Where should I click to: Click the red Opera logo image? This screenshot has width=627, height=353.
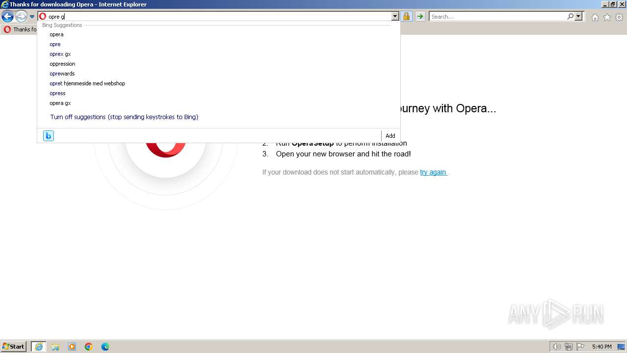click(x=166, y=150)
